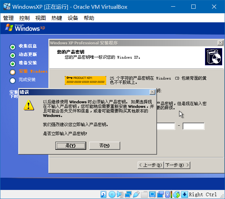This screenshot has height=199, width=225.
Task: Click 是(Y) to enter the product key
Action: tap(71, 146)
